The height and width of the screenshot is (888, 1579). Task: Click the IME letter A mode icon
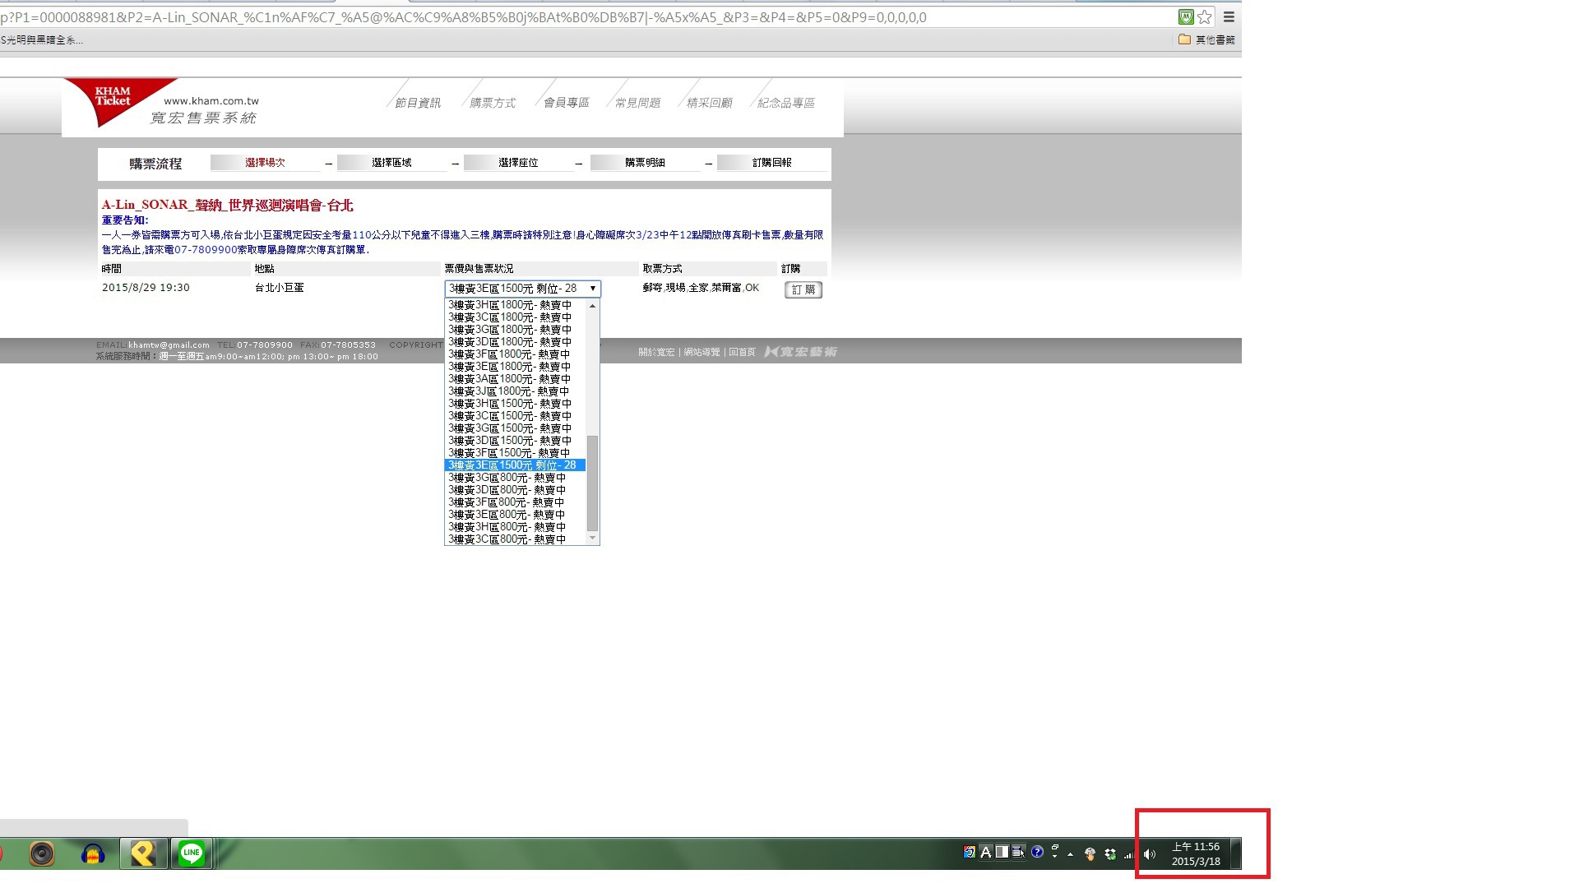point(985,852)
